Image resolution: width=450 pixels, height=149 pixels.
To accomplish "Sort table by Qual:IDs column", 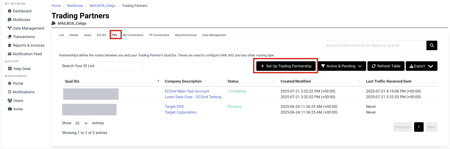I will point(112,81).
